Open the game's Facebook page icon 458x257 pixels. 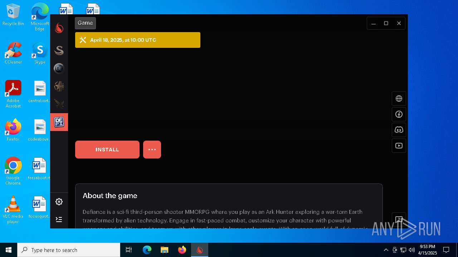pos(399,114)
